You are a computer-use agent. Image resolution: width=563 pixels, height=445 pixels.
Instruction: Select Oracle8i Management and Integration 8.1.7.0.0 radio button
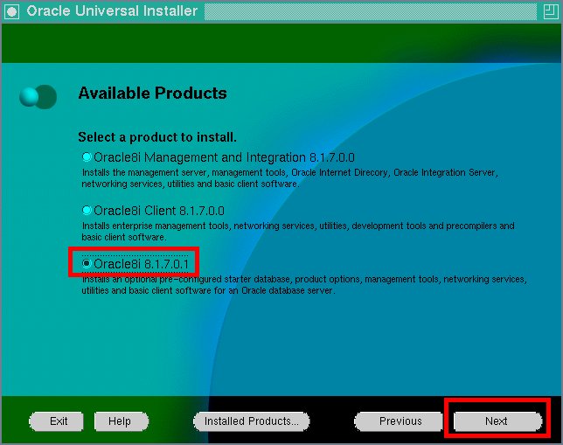click(87, 157)
